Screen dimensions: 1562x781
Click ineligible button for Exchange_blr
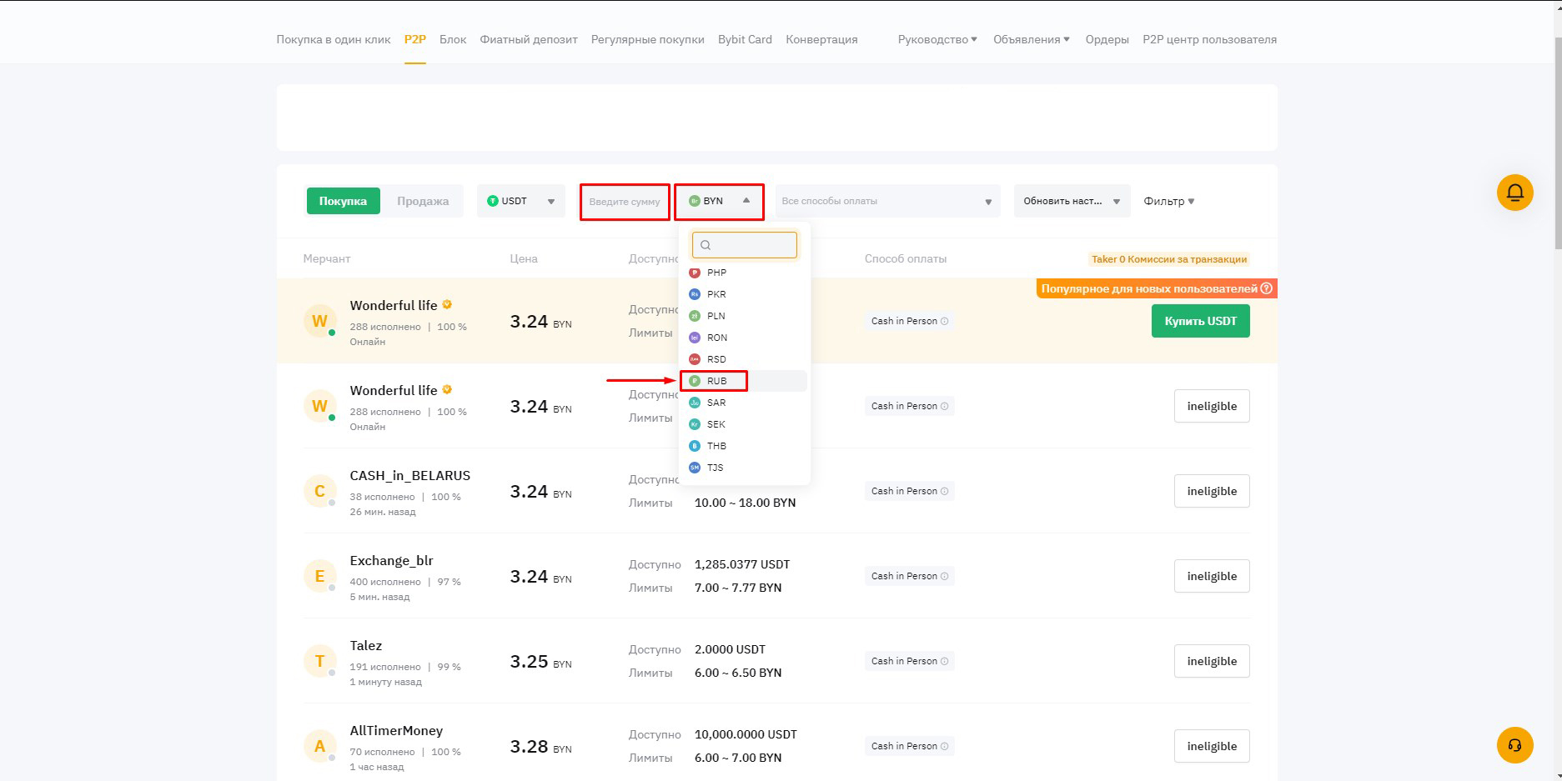tap(1212, 576)
